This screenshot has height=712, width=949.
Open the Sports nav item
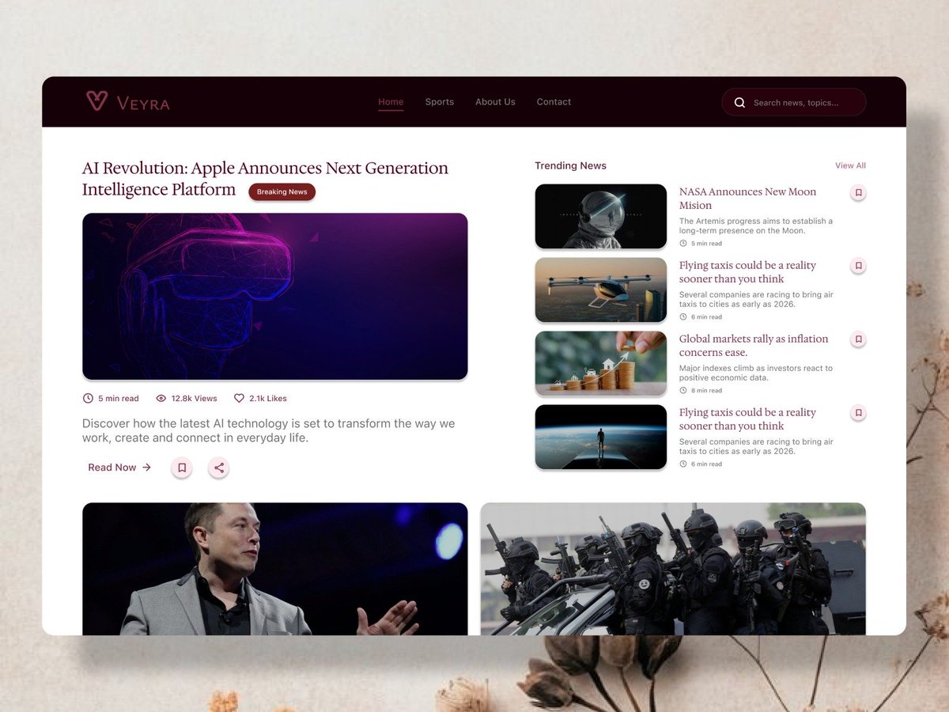[x=440, y=102]
